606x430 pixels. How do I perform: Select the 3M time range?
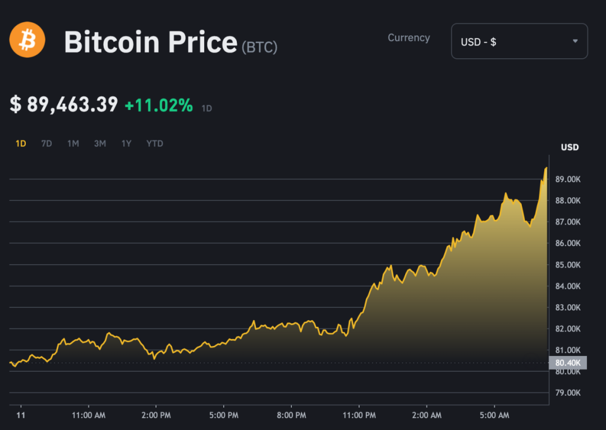(x=100, y=144)
